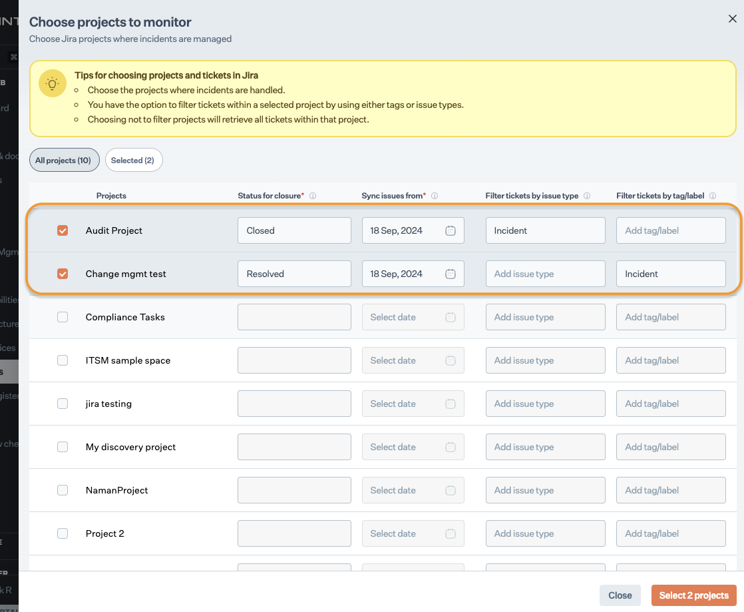Open calendar icon in jira testing row
The image size is (744, 612).
click(x=451, y=404)
